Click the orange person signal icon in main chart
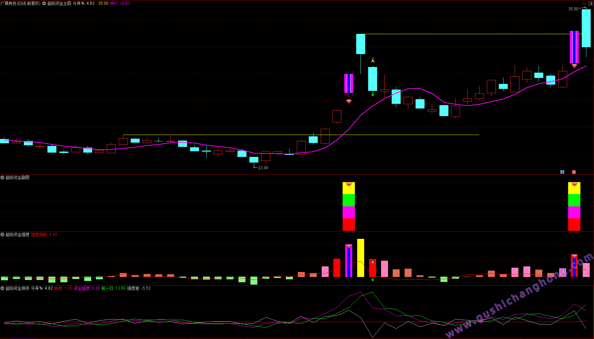This screenshot has width=594, height=339. pyautogui.click(x=373, y=60)
